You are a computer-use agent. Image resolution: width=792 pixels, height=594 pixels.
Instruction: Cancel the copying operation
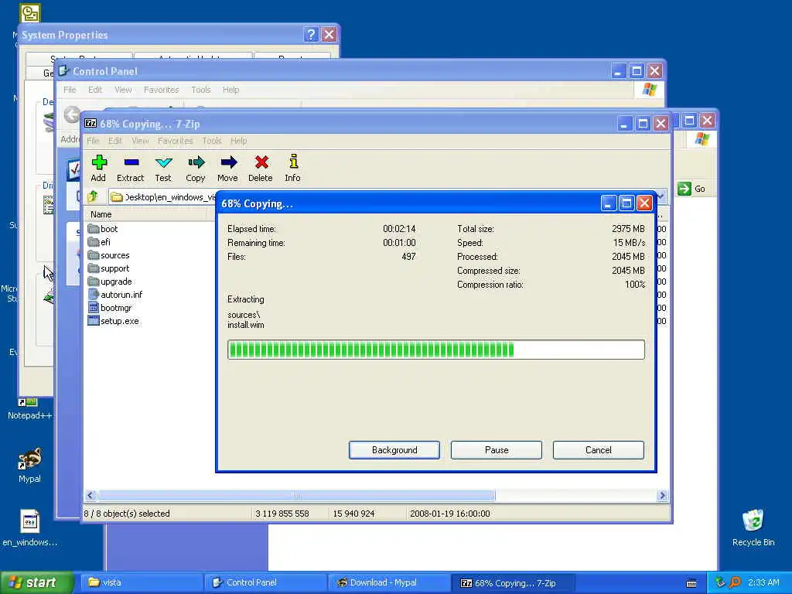click(x=599, y=450)
